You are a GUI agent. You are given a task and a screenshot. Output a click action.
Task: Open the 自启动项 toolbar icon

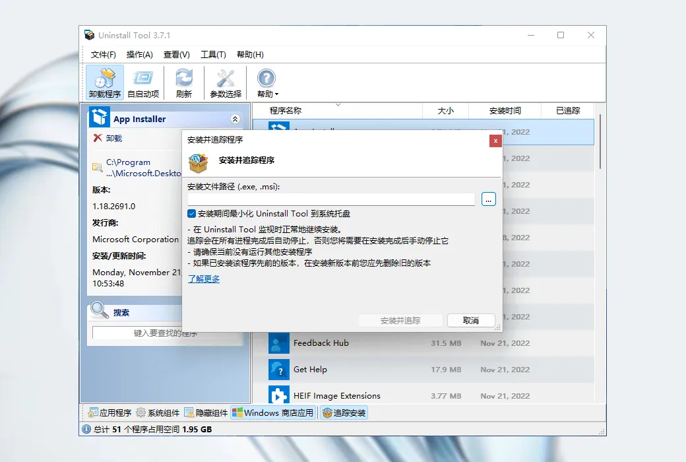(x=143, y=82)
